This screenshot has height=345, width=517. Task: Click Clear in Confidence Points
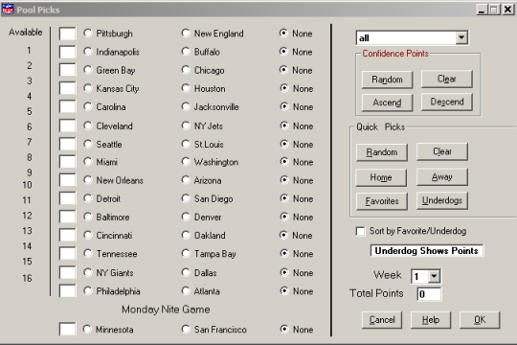pyautogui.click(x=447, y=79)
